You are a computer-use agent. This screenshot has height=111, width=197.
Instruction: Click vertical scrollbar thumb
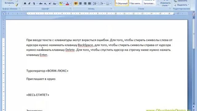[194, 34]
